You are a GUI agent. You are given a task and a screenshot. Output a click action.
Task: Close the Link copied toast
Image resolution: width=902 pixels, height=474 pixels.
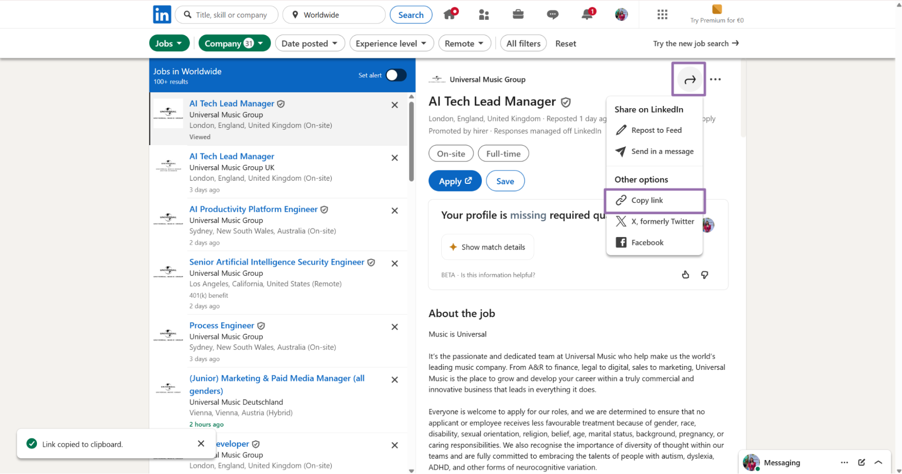pyautogui.click(x=201, y=443)
